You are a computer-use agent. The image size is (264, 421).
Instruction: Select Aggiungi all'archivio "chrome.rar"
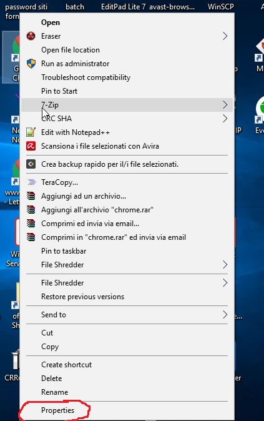(97, 210)
